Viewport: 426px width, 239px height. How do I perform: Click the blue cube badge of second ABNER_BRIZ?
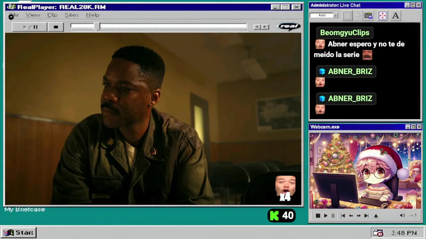pyautogui.click(x=322, y=99)
